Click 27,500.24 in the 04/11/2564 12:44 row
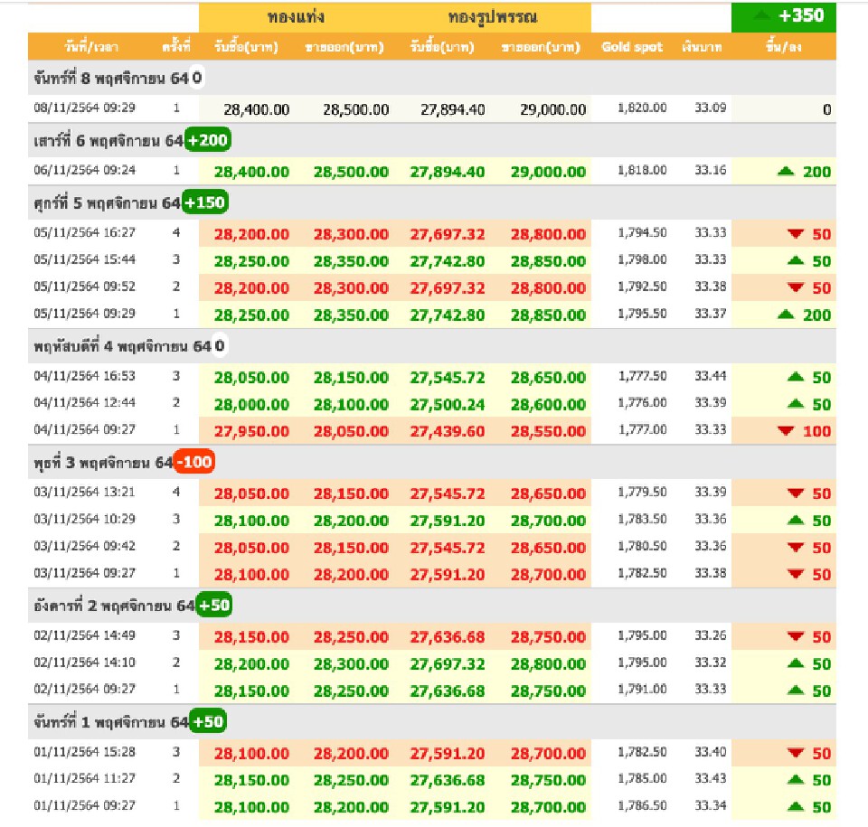This screenshot has height=827, width=868. 448,405
